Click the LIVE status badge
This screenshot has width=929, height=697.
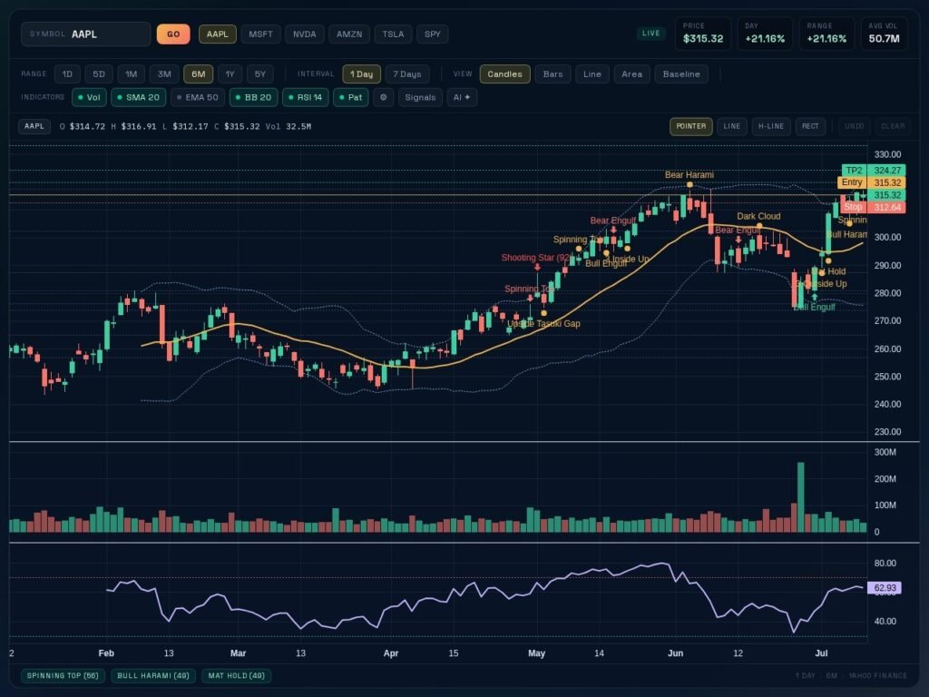point(651,34)
